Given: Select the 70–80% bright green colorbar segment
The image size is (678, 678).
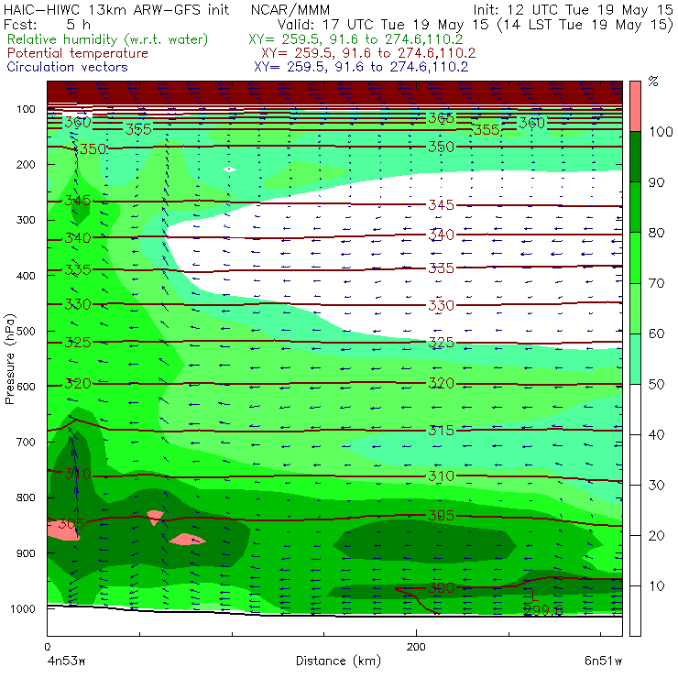Looking at the screenshot, I should (635, 257).
